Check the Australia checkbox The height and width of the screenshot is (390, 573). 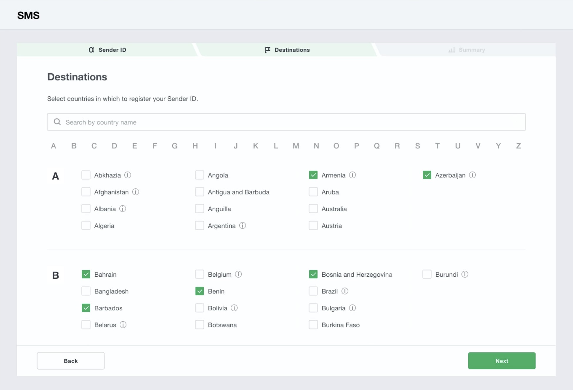pos(313,209)
